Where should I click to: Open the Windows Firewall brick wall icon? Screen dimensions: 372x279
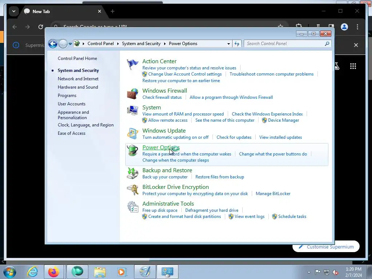(x=132, y=94)
